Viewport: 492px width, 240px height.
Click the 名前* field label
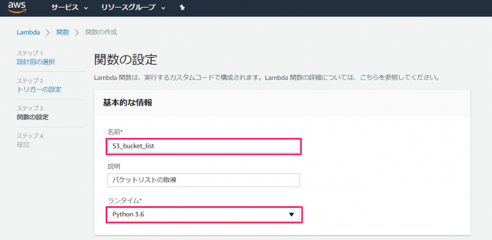[115, 132]
